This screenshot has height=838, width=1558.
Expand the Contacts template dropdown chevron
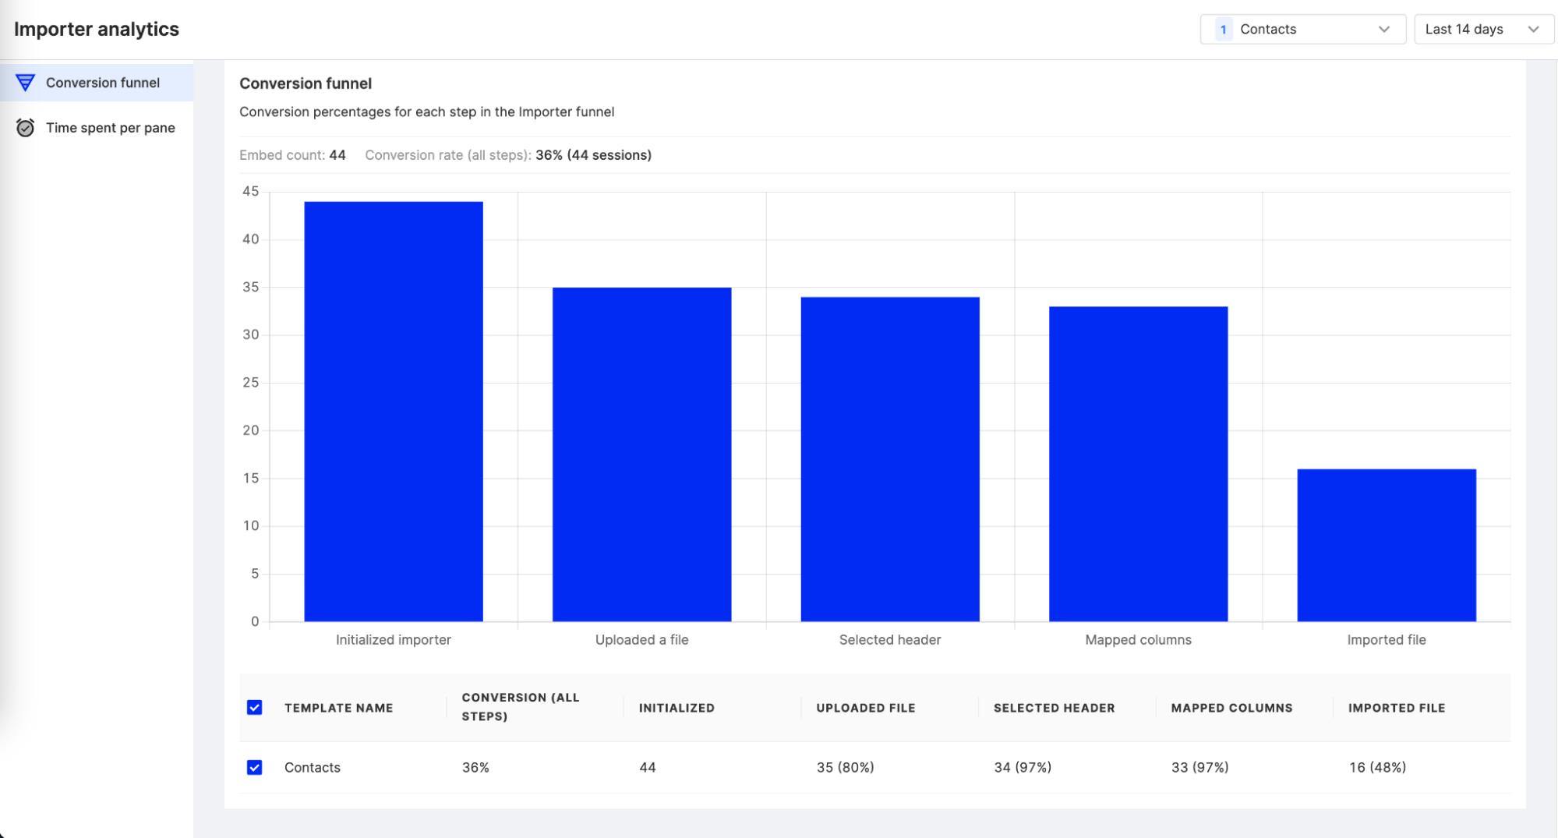[1384, 30]
